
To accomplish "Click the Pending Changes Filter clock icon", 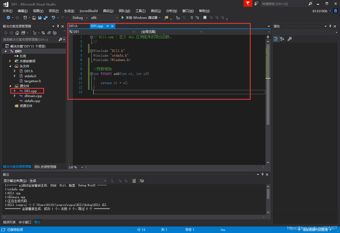I will (35, 33).
